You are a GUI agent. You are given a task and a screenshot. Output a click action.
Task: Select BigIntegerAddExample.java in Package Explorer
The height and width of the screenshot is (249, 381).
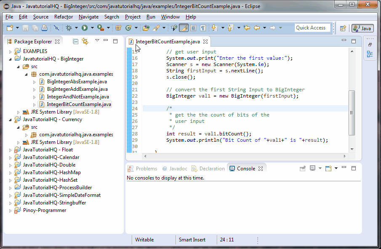pos(77,89)
